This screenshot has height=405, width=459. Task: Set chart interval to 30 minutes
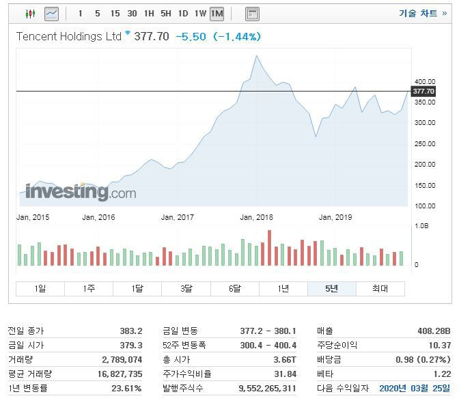132,14
